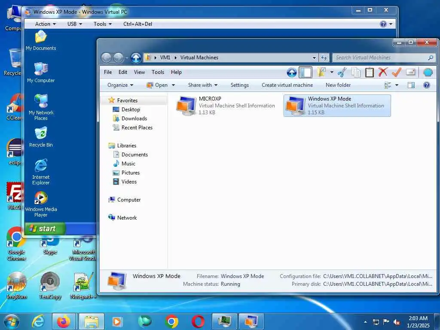Select Computer in navigation pane

tap(129, 200)
